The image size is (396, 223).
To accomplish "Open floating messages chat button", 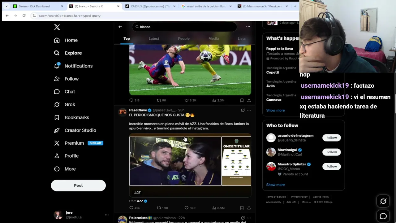I will pos(383,216).
